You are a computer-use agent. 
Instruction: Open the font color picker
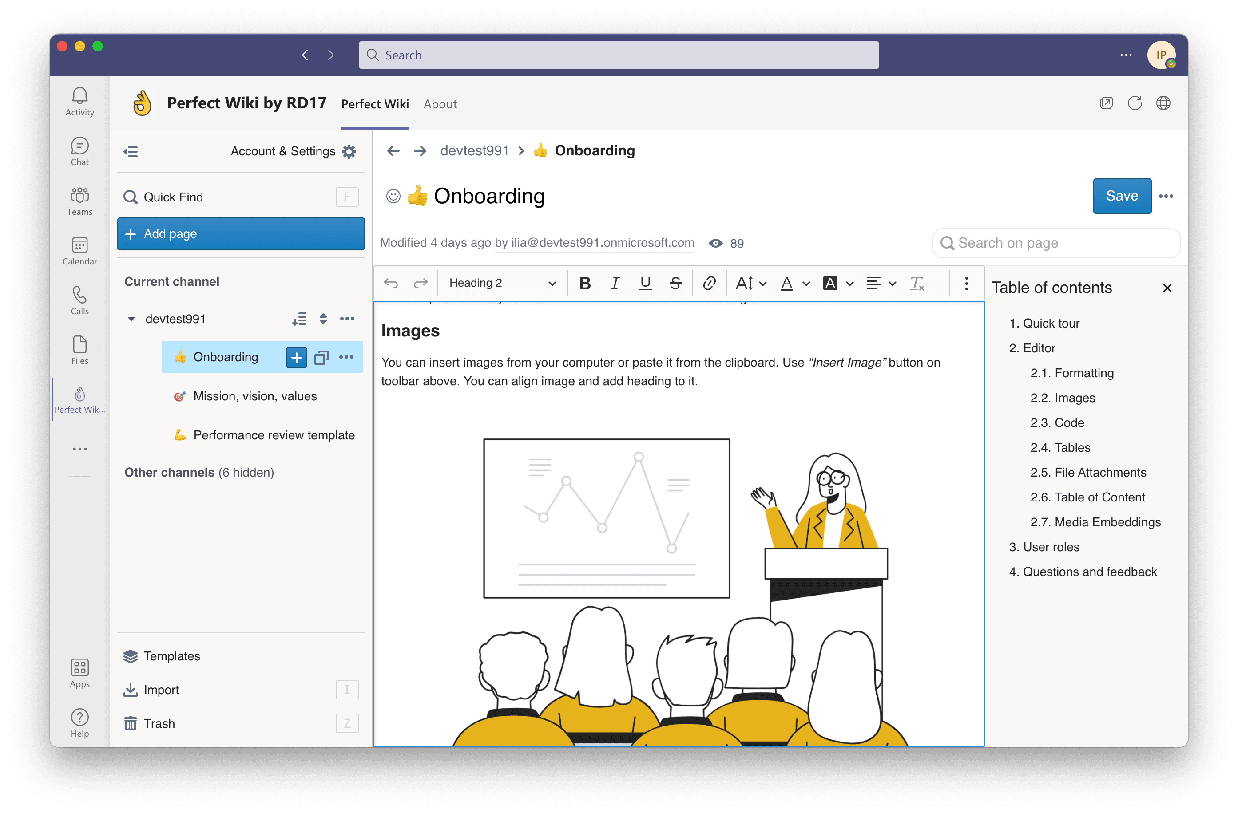pyautogui.click(x=795, y=283)
